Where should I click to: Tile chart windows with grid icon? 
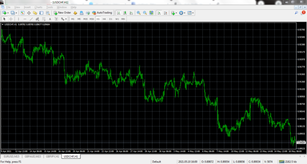(x=152, y=13)
